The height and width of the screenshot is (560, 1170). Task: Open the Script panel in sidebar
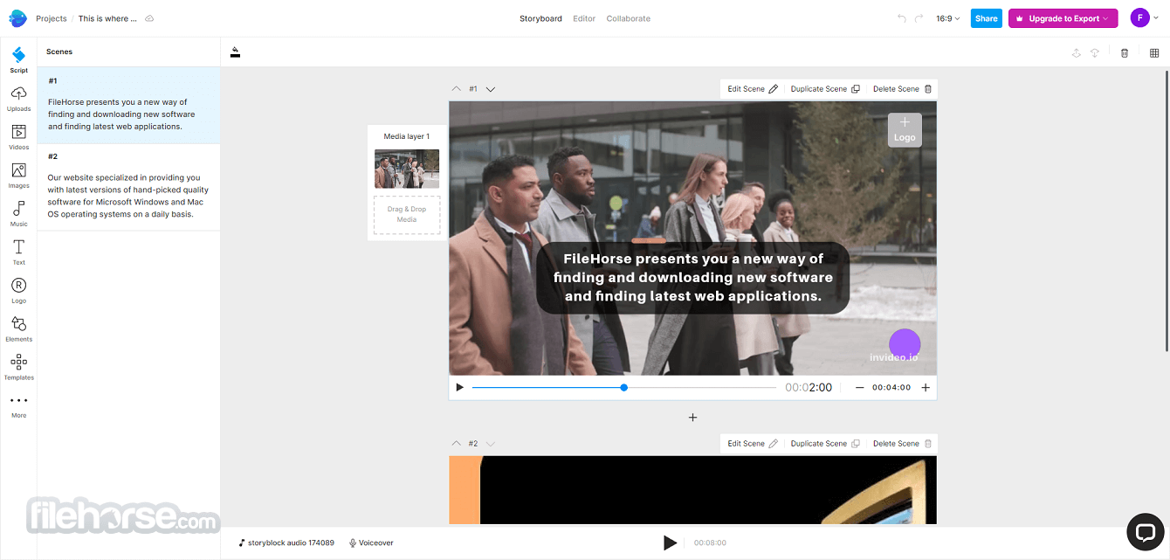(x=18, y=60)
